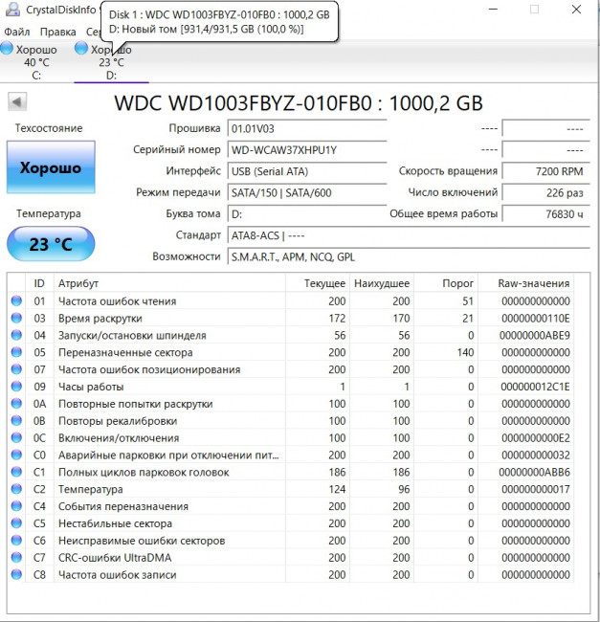The image size is (600, 622).
Task: Click the status icon for attribute 0C
Action: pos(16,437)
